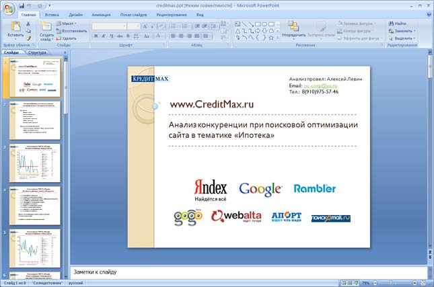
Task: Open the text columns dropdown
Action: pyautogui.click(x=207, y=36)
